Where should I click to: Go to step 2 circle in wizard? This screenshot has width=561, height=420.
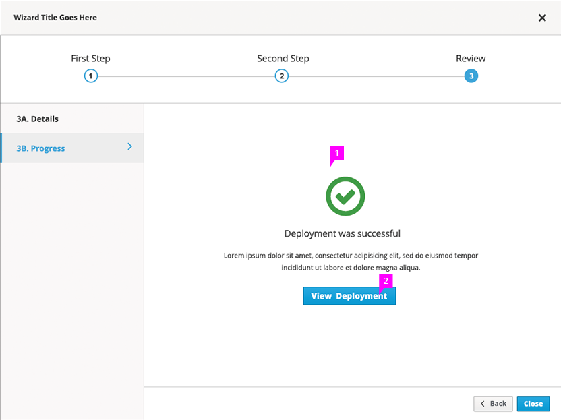[282, 76]
